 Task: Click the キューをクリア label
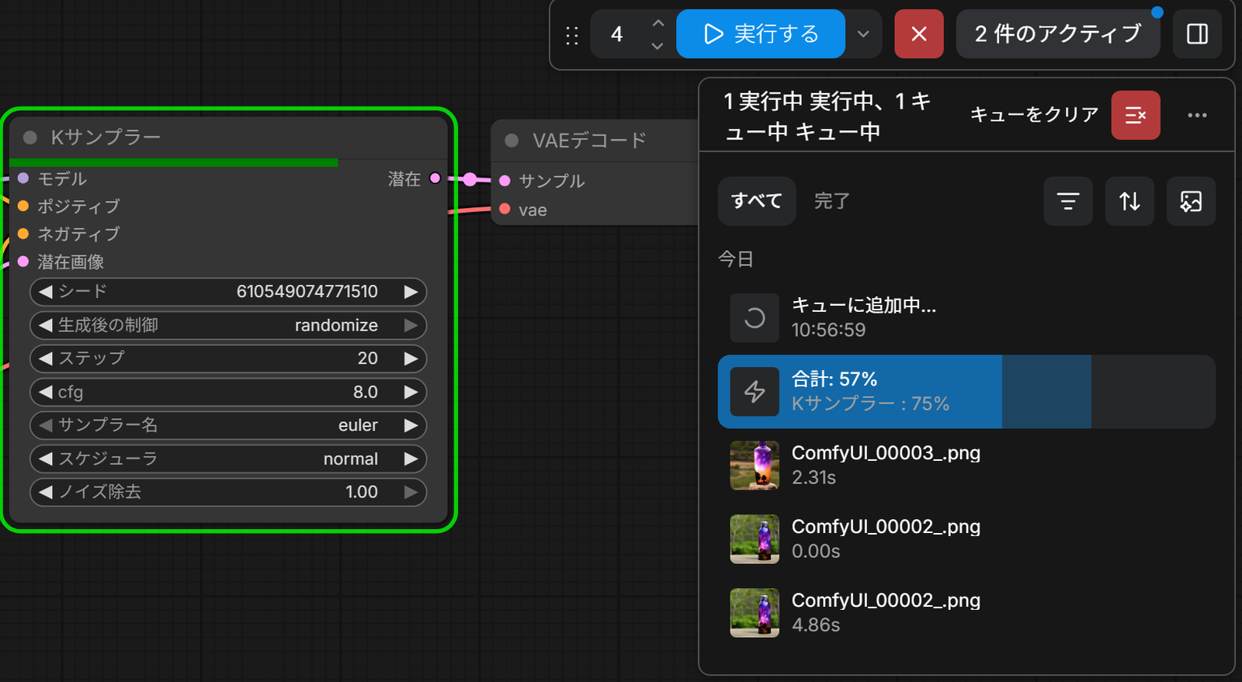[x=1034, y=115]
